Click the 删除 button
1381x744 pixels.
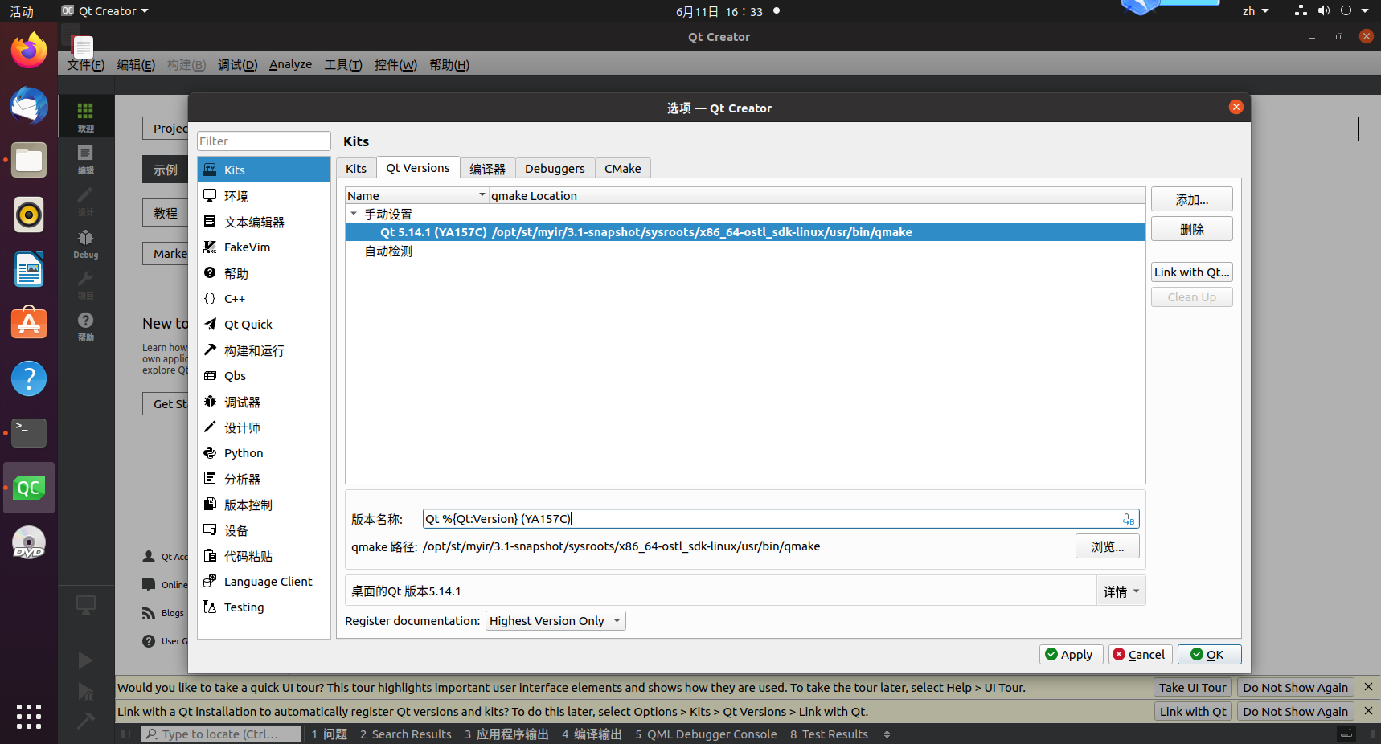1192,229
